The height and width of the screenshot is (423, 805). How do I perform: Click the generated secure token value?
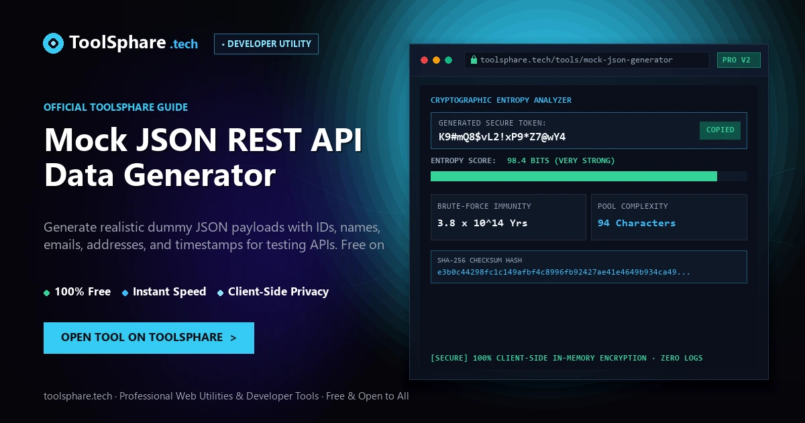(502, 137)
